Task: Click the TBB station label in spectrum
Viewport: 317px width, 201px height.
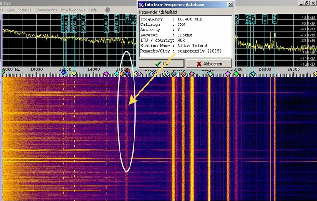Action: click(x=274, y=18)
